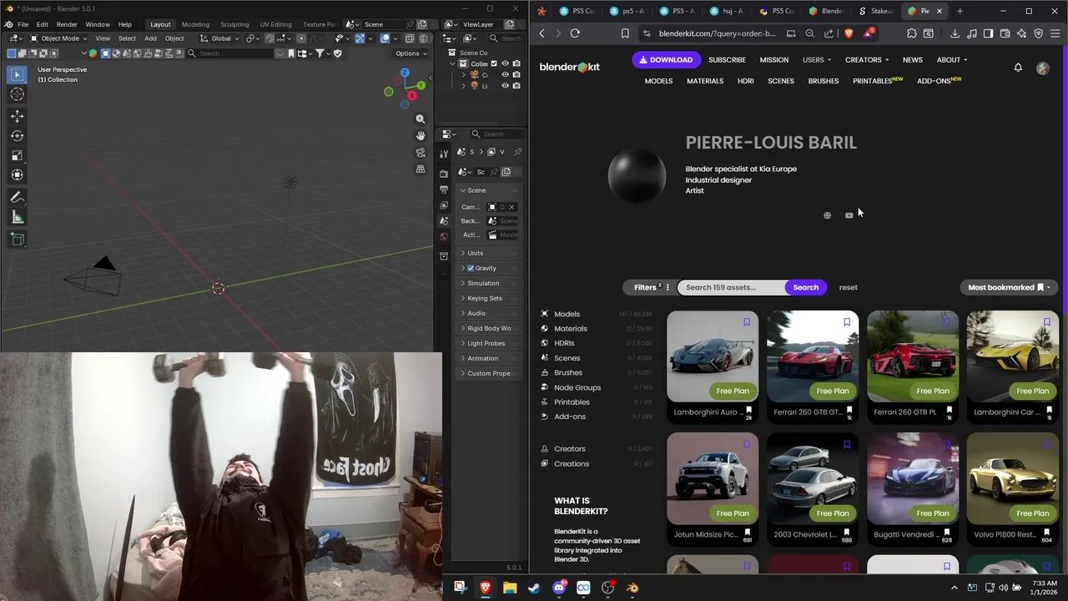1068x601 pixels.
Task: Open Steam from the taskbar
Action: (534, 588)
